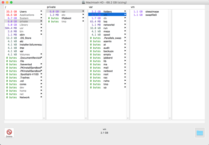Screen dimensions: 209x145
Task: Select the .Parallels_swap row
Action: (x=107, y=38)
